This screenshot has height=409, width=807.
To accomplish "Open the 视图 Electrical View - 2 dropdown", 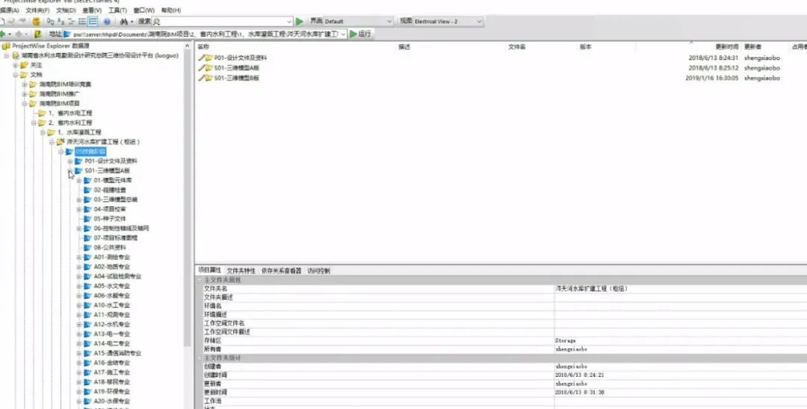I will [479, 22].
